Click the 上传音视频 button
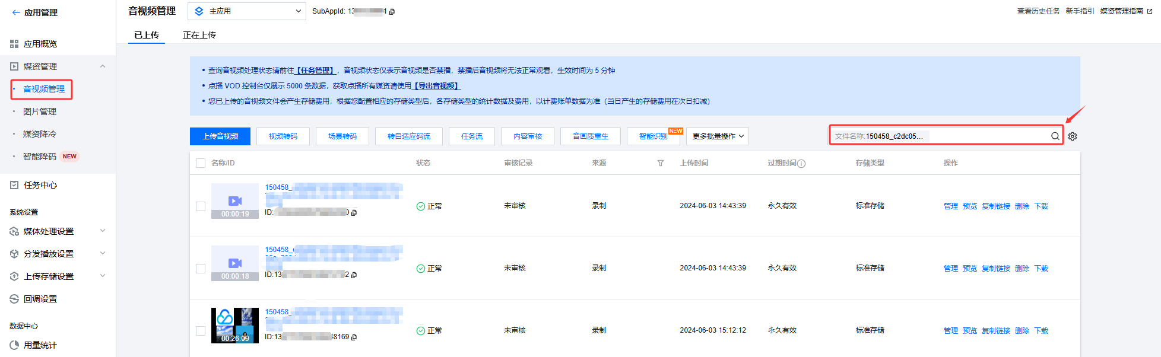This screenshot has width=1161, height=357. 220,136
